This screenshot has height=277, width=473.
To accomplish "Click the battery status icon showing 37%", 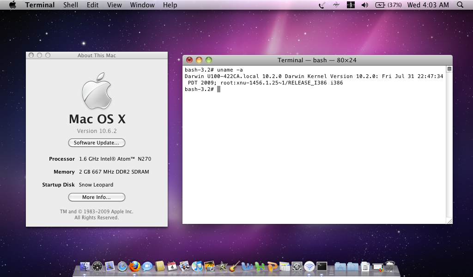I will pos(388,5).
